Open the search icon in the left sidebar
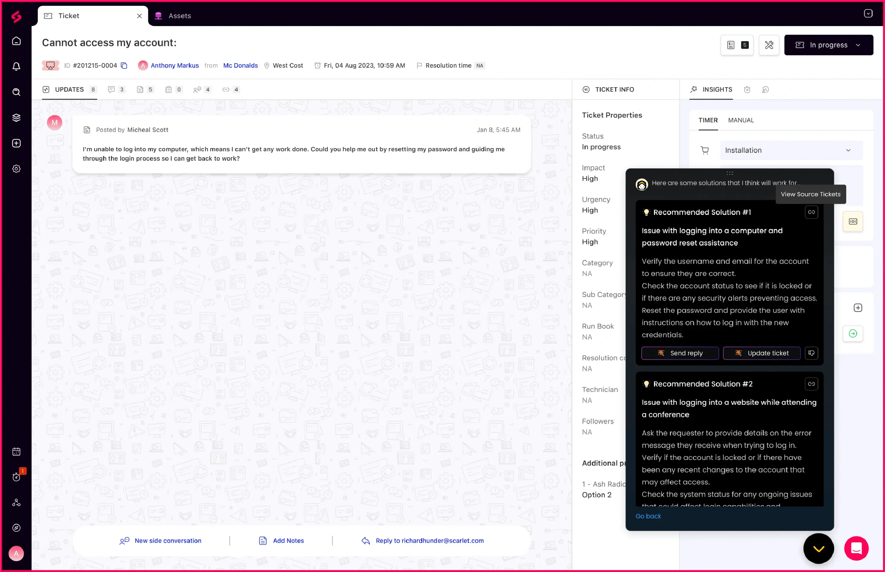 16,92
